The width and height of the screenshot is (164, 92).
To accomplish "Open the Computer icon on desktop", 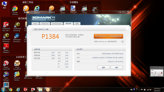I will pyautogui.click(x=4, y=5).
